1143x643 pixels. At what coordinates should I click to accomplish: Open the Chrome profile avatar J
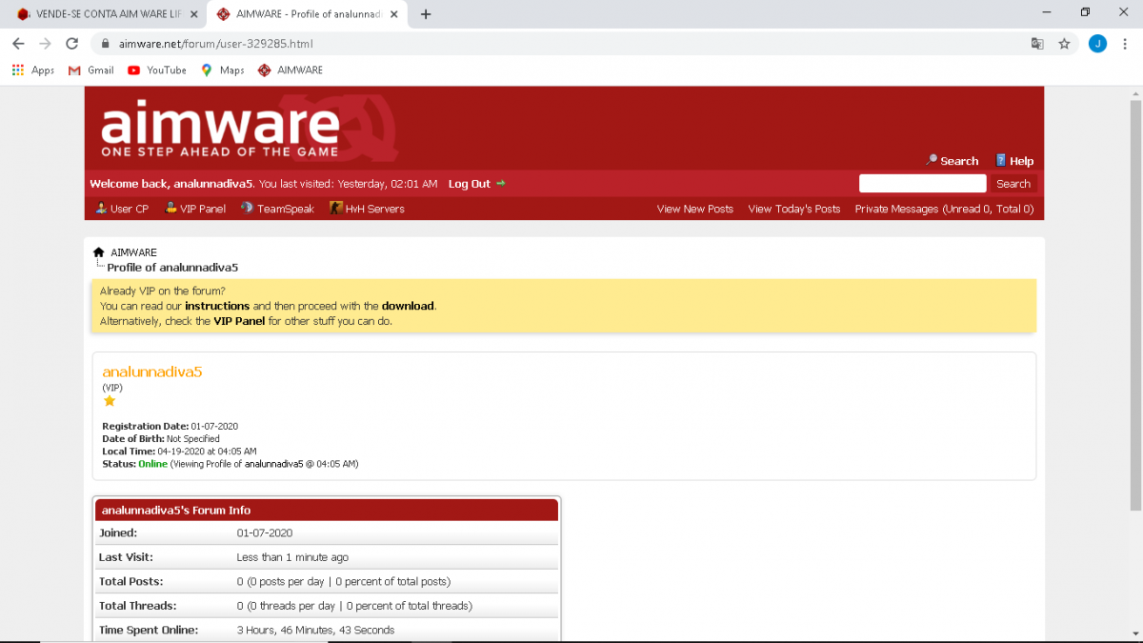pyautogui.click(x=1097, y=44)
